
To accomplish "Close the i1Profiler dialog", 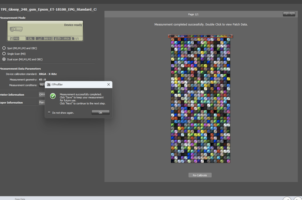I will coord(108,84).
